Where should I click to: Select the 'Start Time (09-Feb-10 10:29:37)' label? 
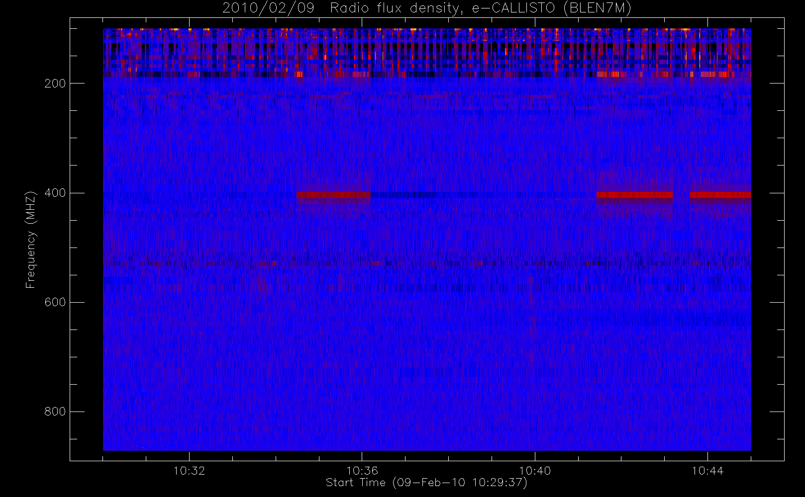(x=426, y=483)
